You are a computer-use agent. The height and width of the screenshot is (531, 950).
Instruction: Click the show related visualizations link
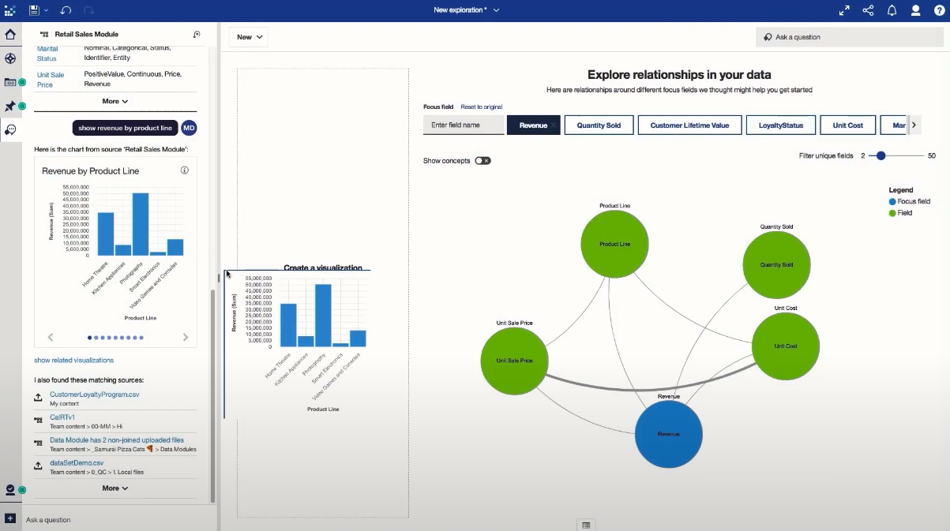(73, 361)
